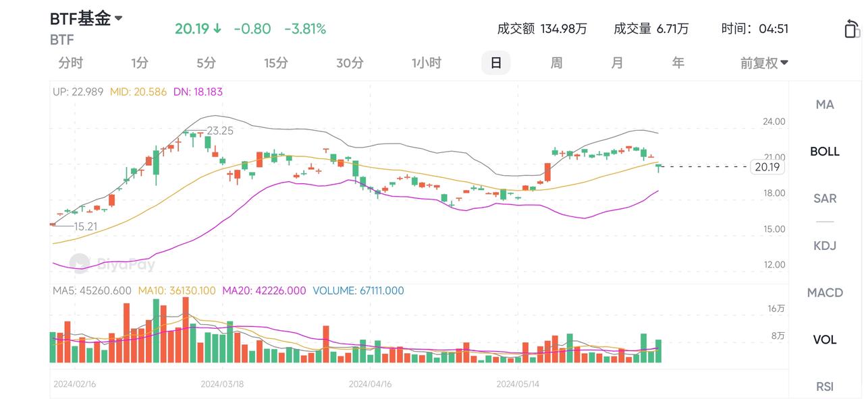Enable the MA moving average indicator

point(825,104)
